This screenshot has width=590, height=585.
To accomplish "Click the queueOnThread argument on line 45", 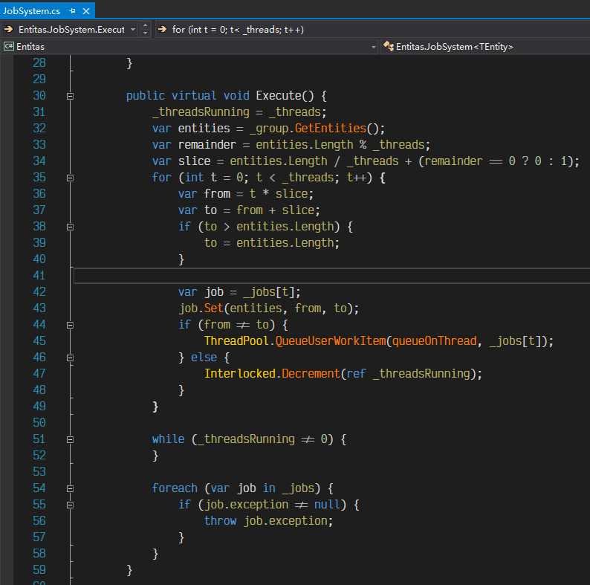I will pos(434,341).
